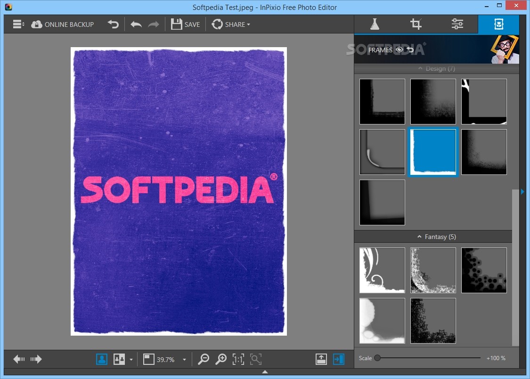Screen dimensions: 530x379
Task: Zoom in with plus magnifier
Action: (221, 359)
